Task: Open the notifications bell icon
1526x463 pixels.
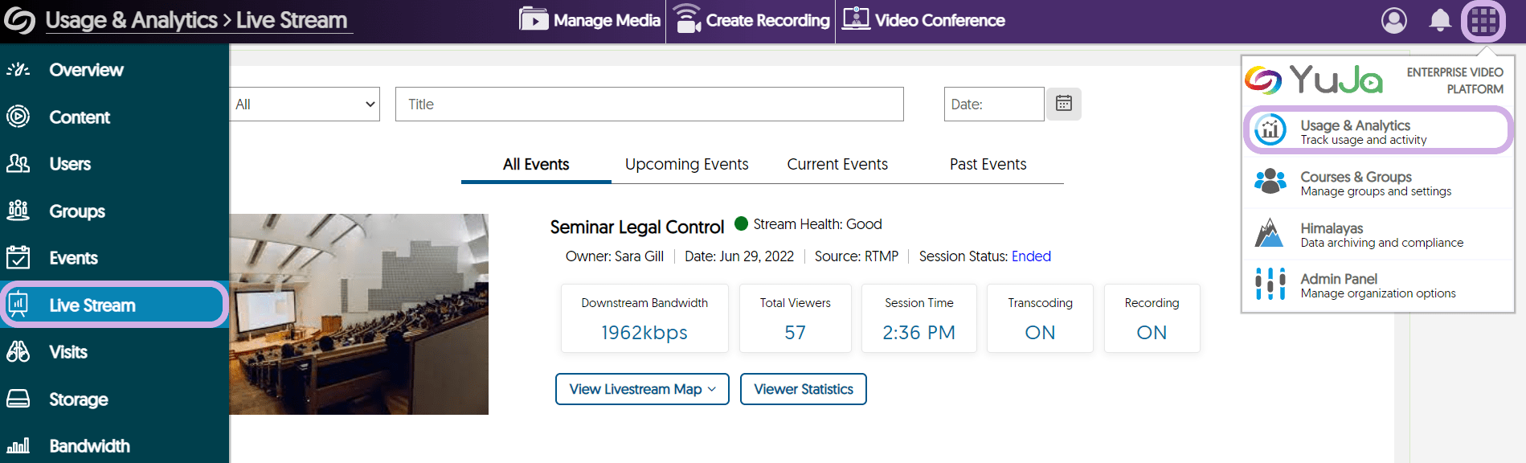Action: (x=1440, y=20)
